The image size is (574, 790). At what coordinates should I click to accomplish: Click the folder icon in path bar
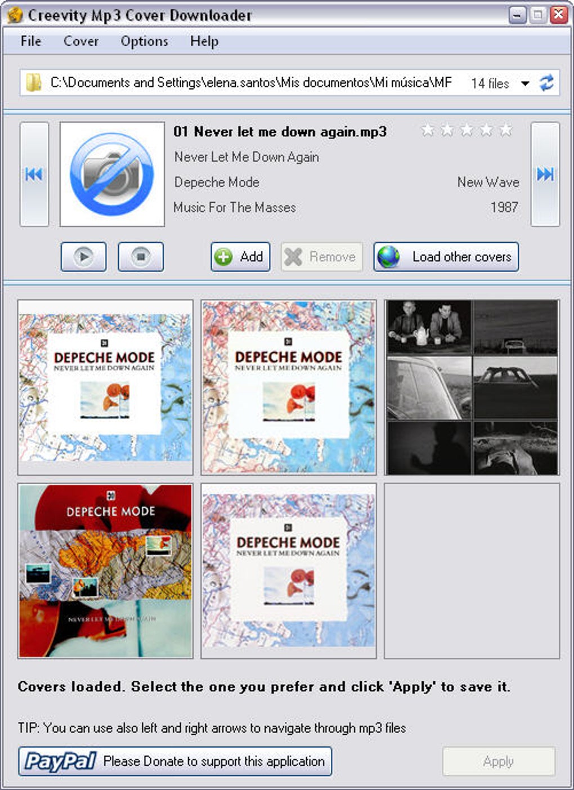click(x=33, y=83)
